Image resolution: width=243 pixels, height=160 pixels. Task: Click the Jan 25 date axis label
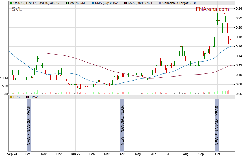(75, 155)
